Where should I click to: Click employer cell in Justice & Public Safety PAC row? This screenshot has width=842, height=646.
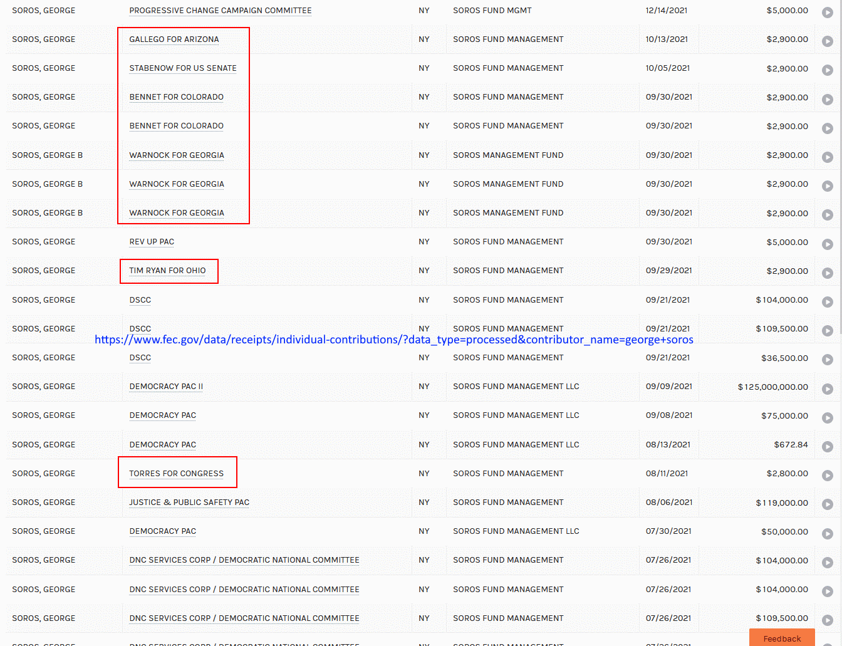(x=508, y=503)
